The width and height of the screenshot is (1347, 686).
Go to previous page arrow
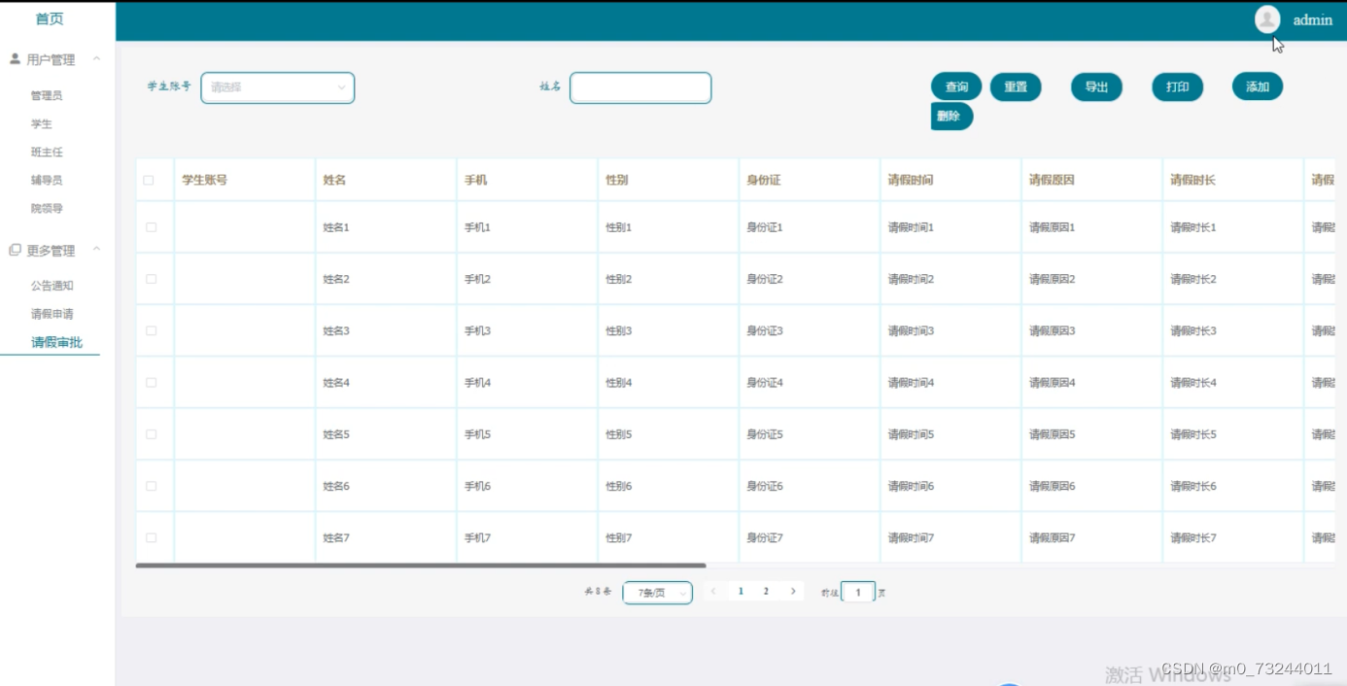[713, 591]
